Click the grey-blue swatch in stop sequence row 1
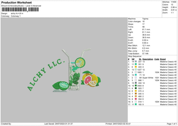The width and height of the screenshot is (178, 126). coord(136,62)
